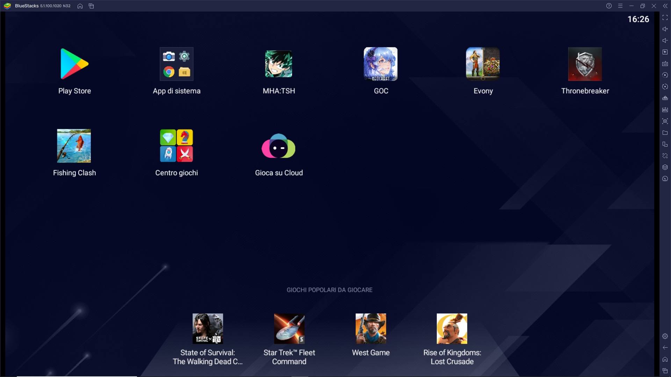Launch the GOC game
The image size is (671, 377).
[381, 64]
